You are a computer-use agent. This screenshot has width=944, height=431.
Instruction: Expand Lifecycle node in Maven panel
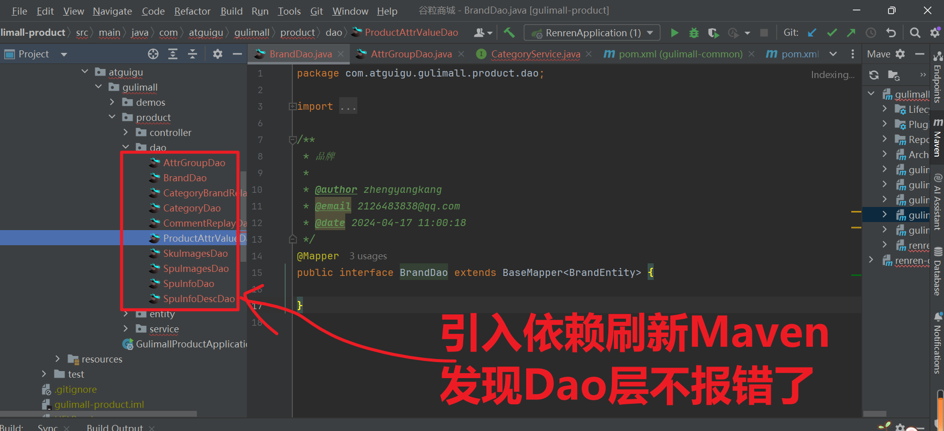[885, 109]
